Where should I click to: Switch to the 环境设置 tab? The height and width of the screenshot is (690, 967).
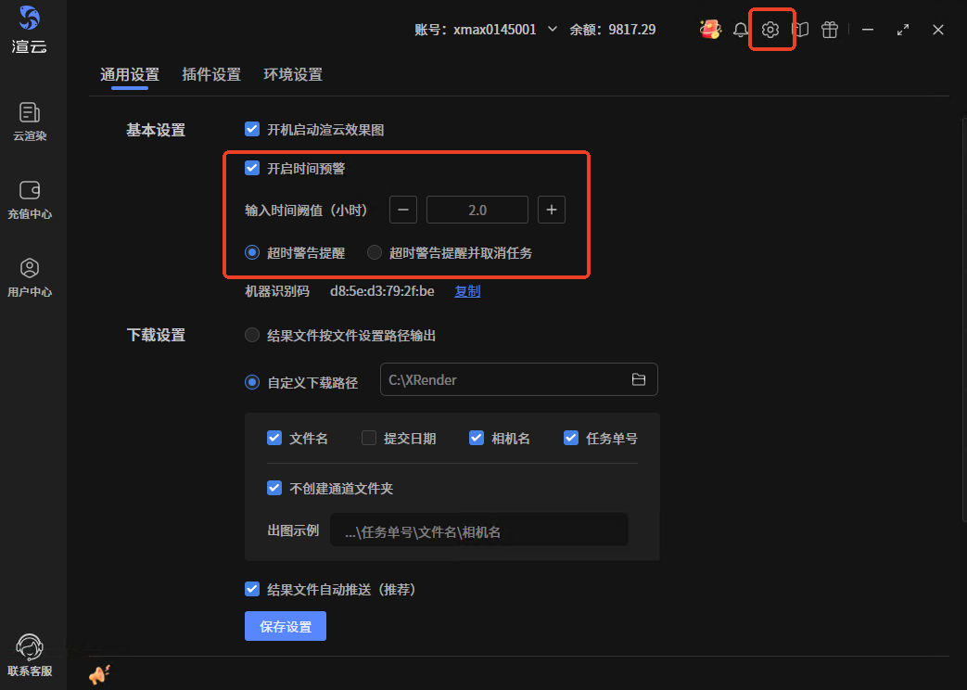[293, 75]
